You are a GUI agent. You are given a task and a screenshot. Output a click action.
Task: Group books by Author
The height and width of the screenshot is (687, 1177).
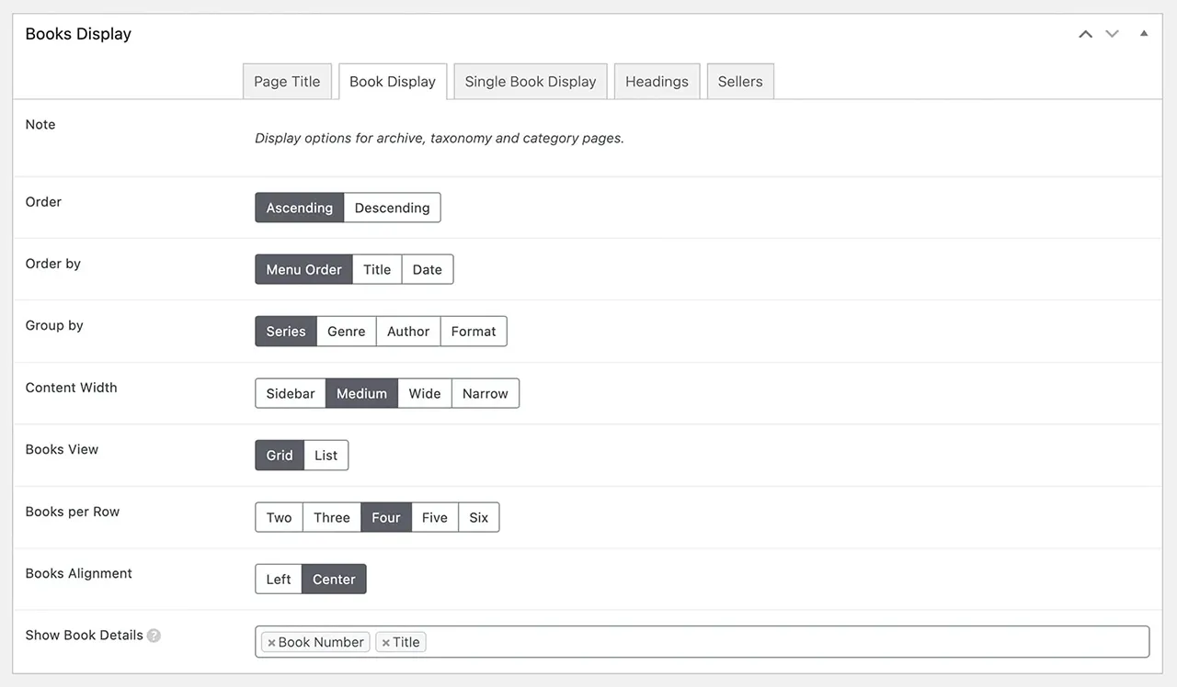click(x=407, y=332)
